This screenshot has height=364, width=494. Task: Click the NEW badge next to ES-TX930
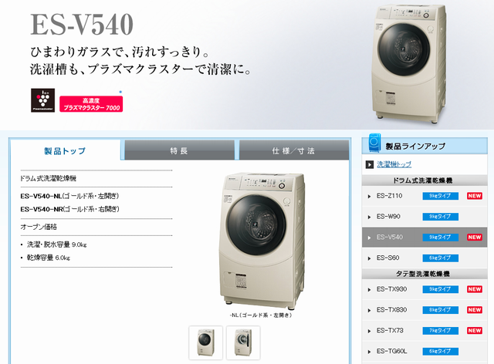click(475, 289)
